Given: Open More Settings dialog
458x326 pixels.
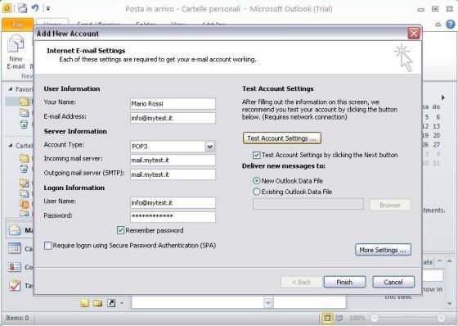Looking at the screenshot, I should coord(383,250).
